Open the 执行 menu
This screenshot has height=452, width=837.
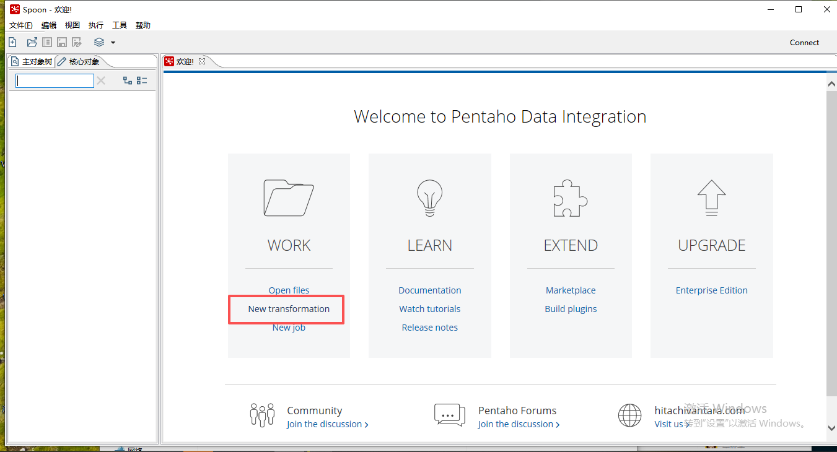click(96, 25)
